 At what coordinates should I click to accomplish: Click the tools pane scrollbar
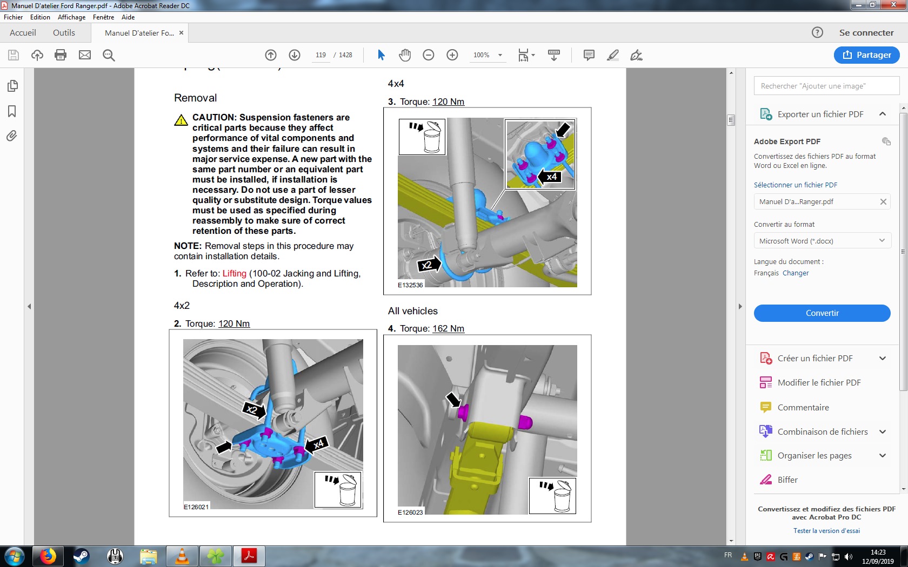point(903,251)
